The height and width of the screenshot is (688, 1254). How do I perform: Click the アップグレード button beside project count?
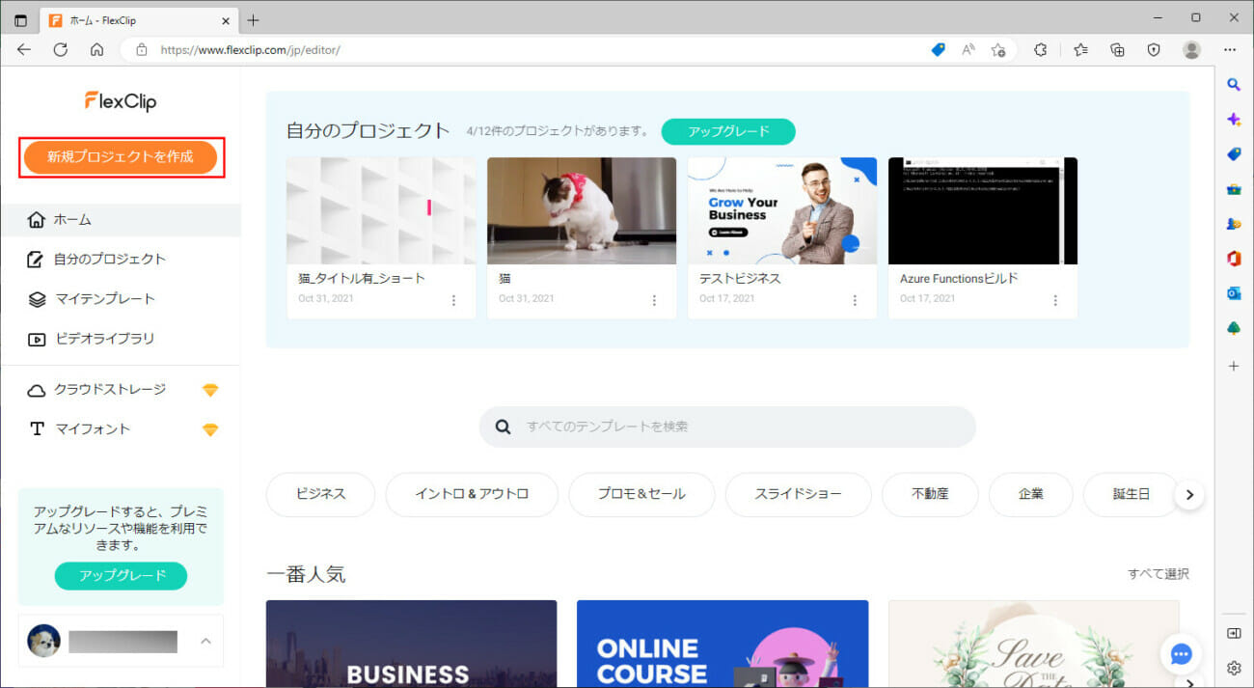click(x=727, y=131)
